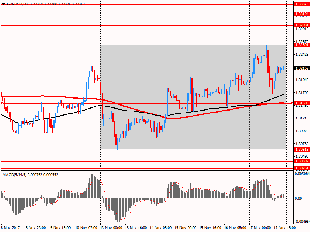Click the price scale value 1.30730
Viewport: 310px width, 232px height.
(302, 143)
